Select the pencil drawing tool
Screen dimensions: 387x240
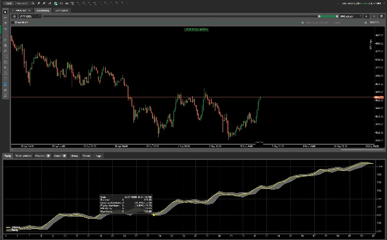pyautogui.click(x=5, y=51)
